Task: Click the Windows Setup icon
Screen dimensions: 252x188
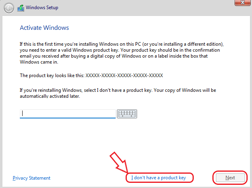Action: pos(21,8)
